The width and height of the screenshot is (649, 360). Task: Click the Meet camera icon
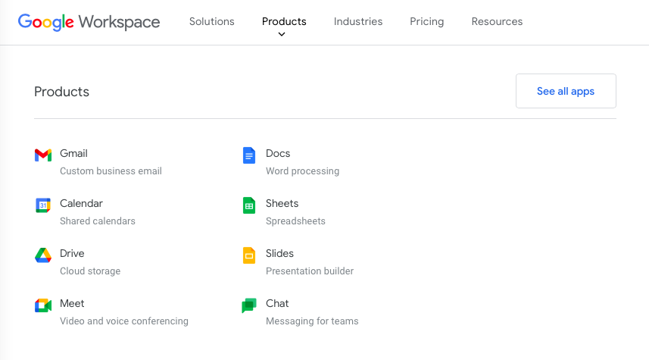43,305
